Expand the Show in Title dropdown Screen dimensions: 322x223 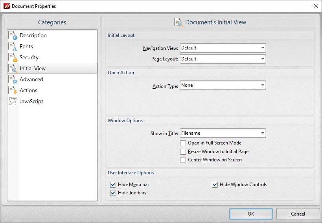pos(223,133)
